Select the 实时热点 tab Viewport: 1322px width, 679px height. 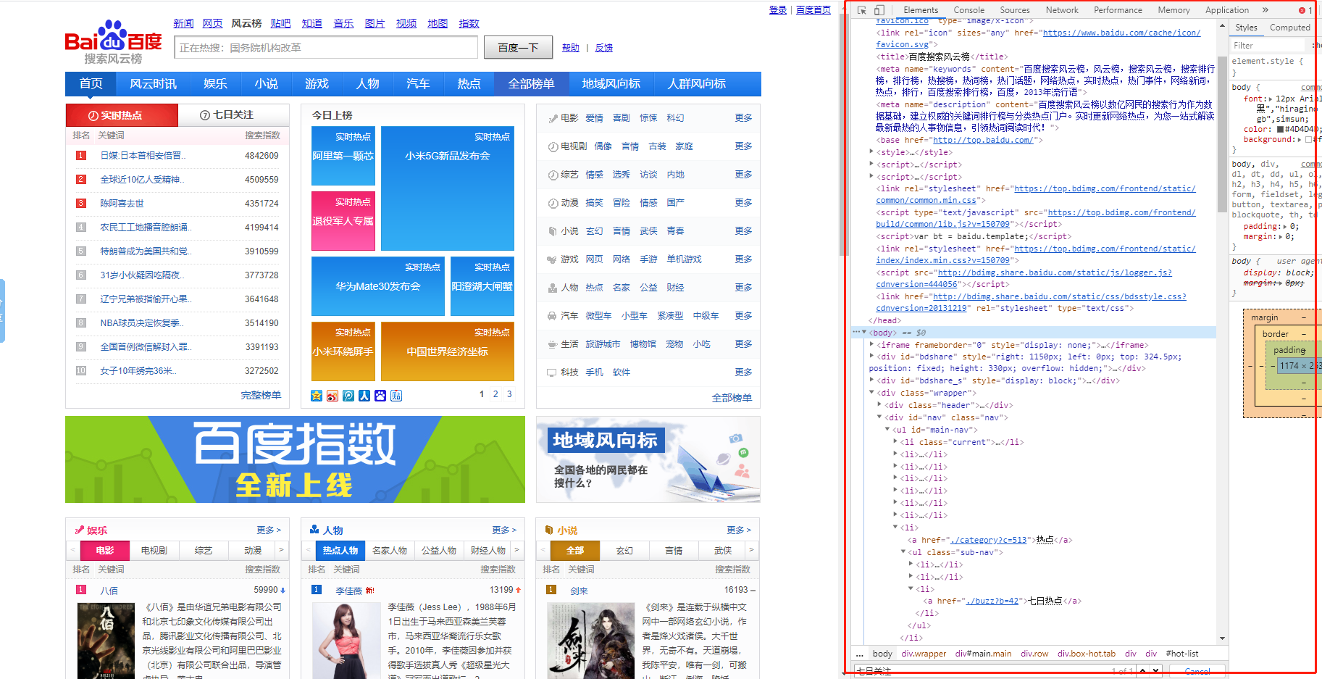(122, 115)
